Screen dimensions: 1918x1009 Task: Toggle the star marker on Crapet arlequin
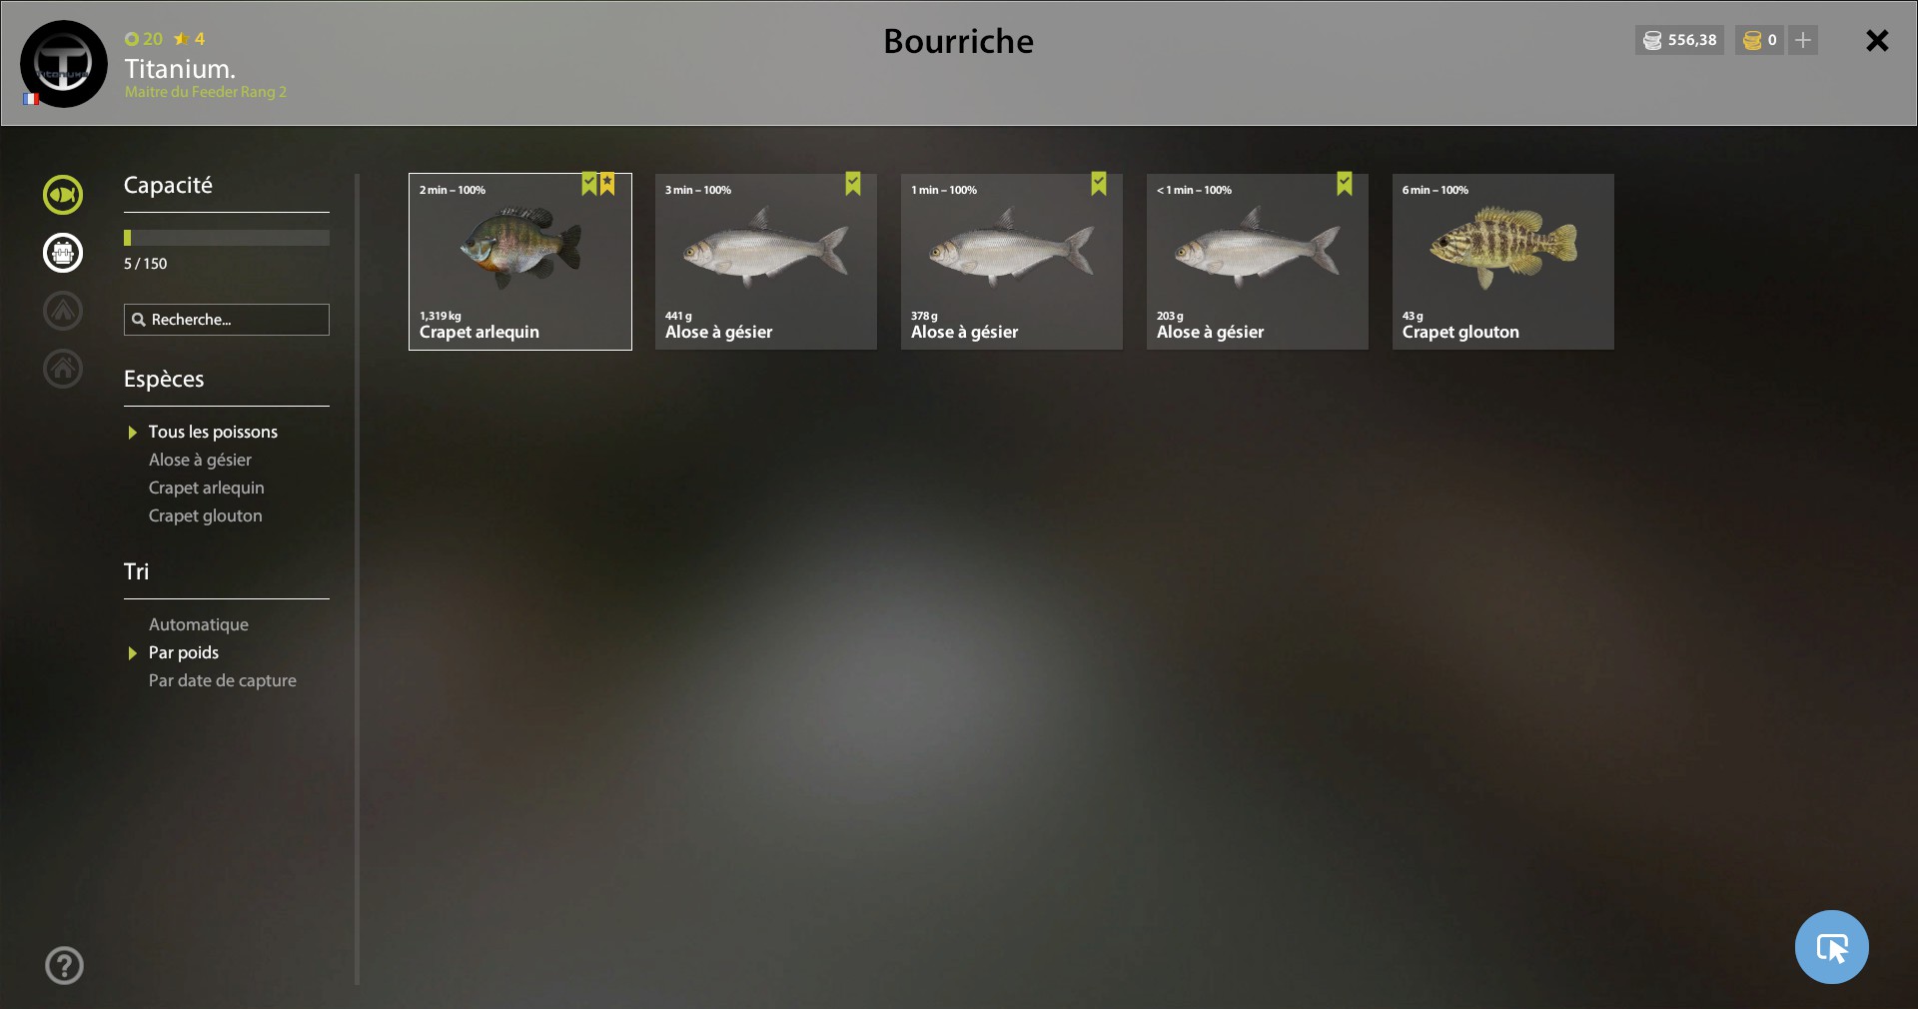[607, 184]
